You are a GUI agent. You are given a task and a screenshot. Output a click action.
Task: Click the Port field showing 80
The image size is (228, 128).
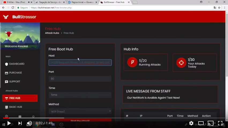[x=80, y=79]
